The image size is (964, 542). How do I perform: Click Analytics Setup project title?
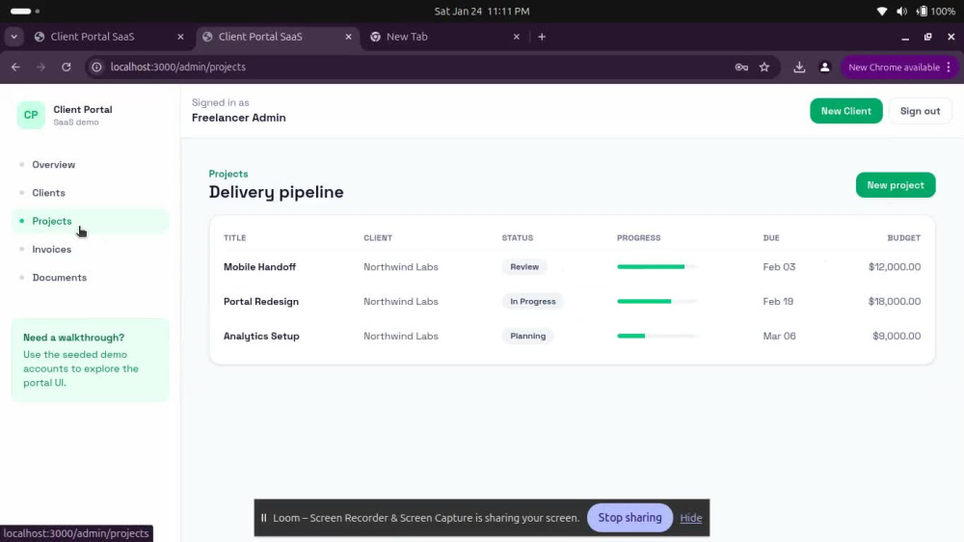coord(261,336)
